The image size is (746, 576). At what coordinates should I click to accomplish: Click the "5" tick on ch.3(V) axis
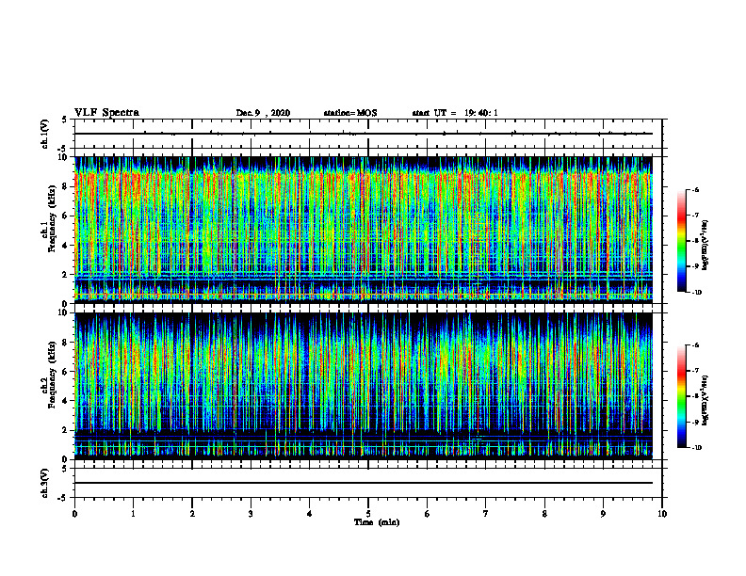click(x=65, y=469)
